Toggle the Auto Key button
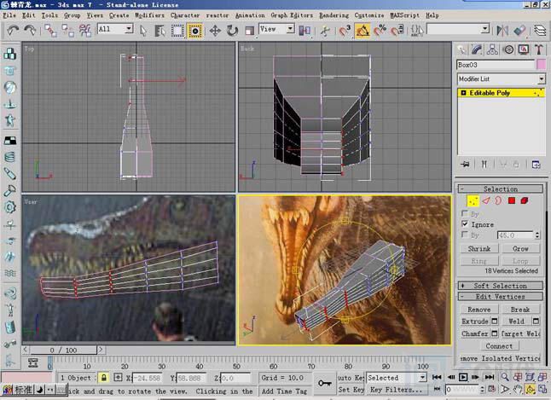Screen dimensions: 551x400 [351, 378]
